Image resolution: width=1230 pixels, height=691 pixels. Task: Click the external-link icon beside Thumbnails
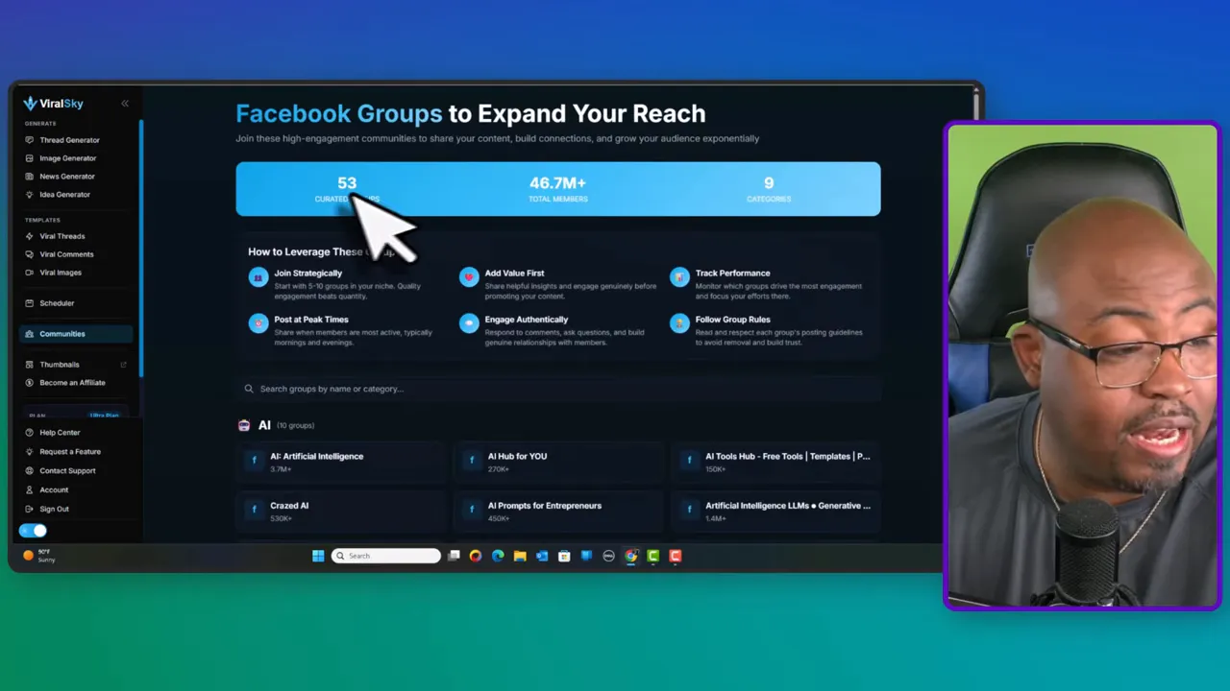pos(123,365)
